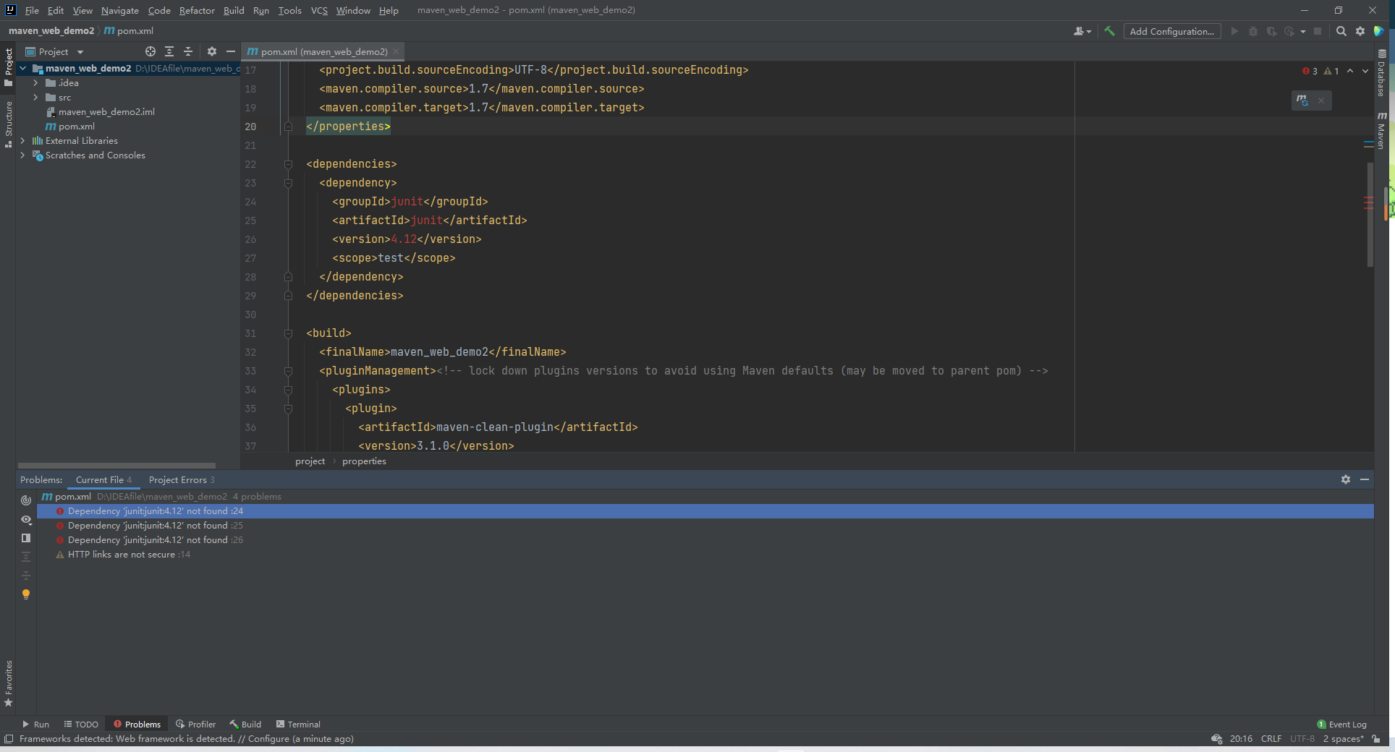1395x752 pixels.
Task: Click Select Opened File target icon
Action: pyautogui.click(x=150, y=51)
